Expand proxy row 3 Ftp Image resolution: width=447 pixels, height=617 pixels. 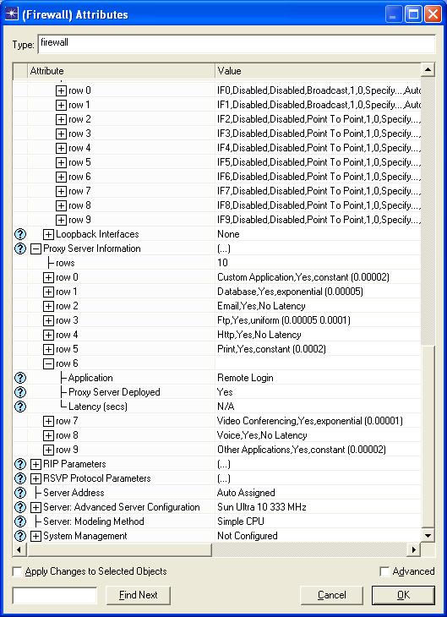[48, 320]
